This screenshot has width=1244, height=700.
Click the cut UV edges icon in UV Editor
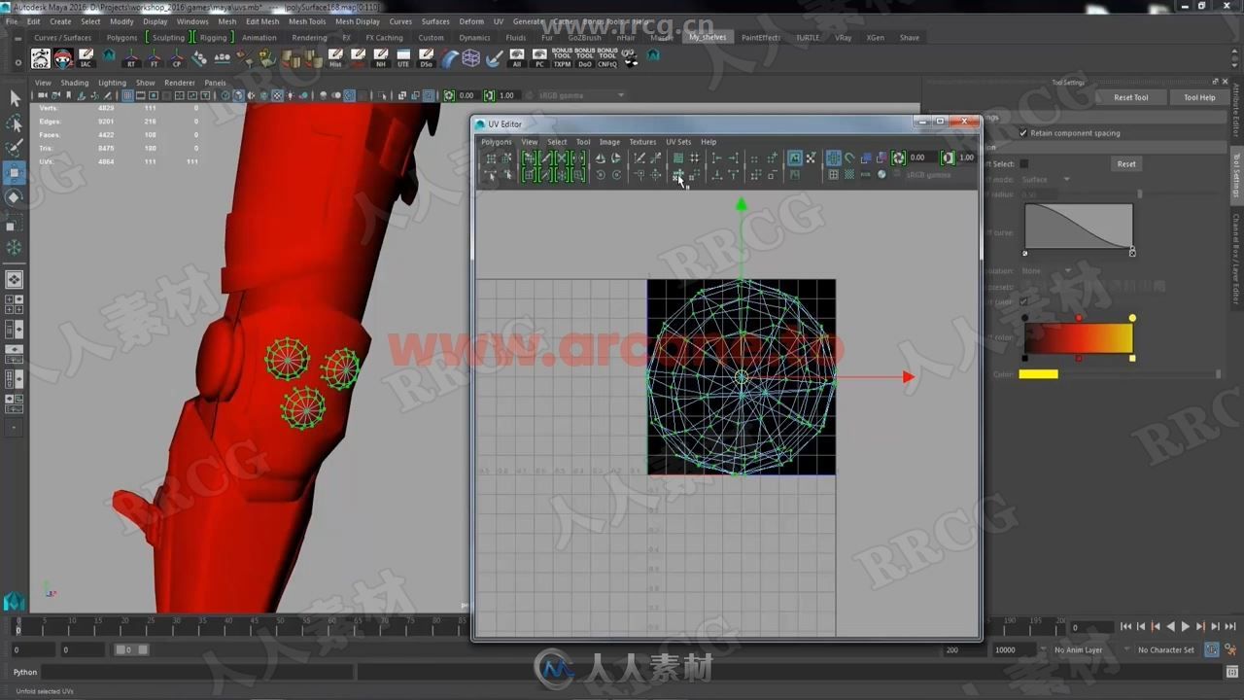pyautogui.click(x=639, y=157)
